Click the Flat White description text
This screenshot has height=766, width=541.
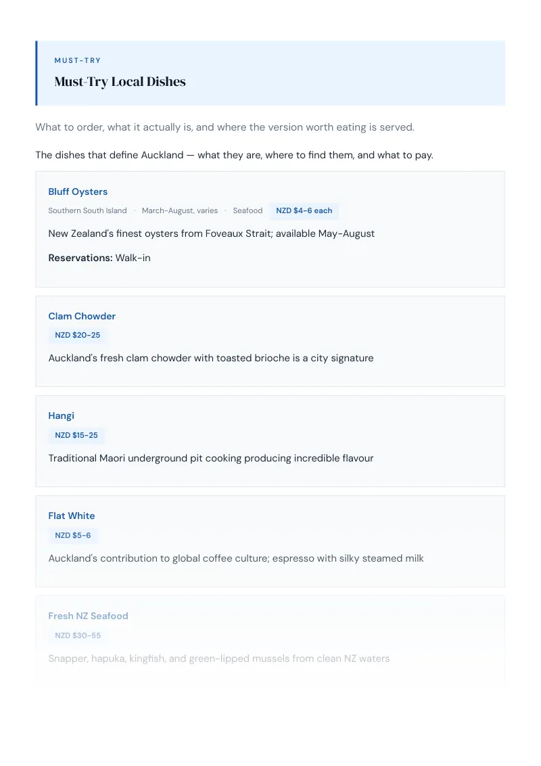236,558
